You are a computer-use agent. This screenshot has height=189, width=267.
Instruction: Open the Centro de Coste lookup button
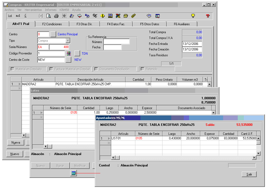pyautogui.click(x=68, y=60)
